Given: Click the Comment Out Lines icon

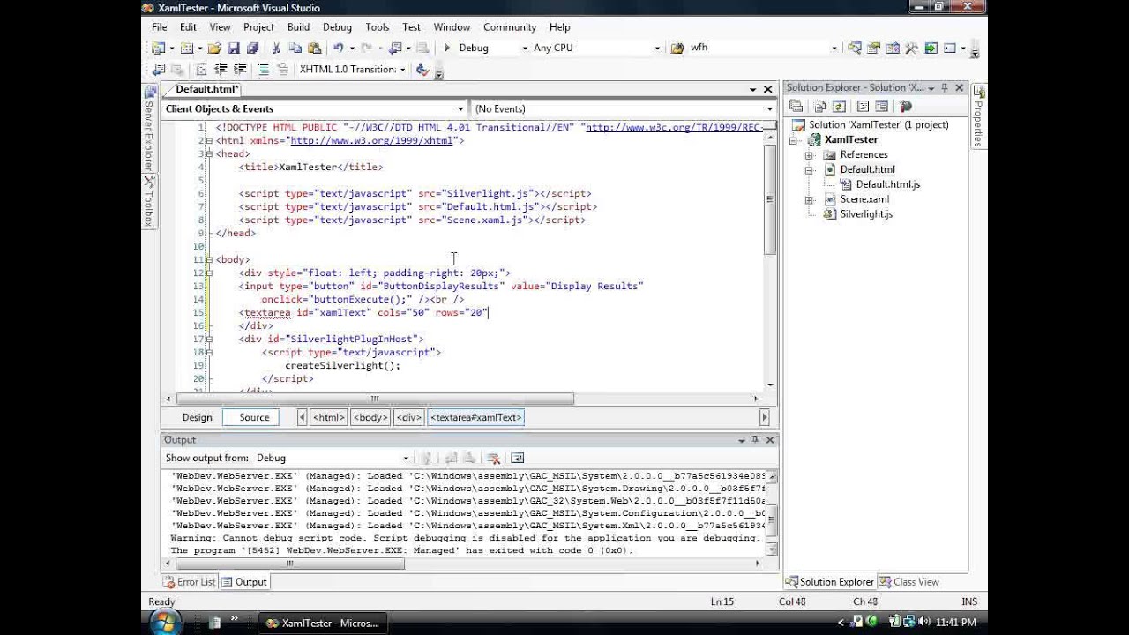Looking at the screenshot, I should (x=264, y=69).
